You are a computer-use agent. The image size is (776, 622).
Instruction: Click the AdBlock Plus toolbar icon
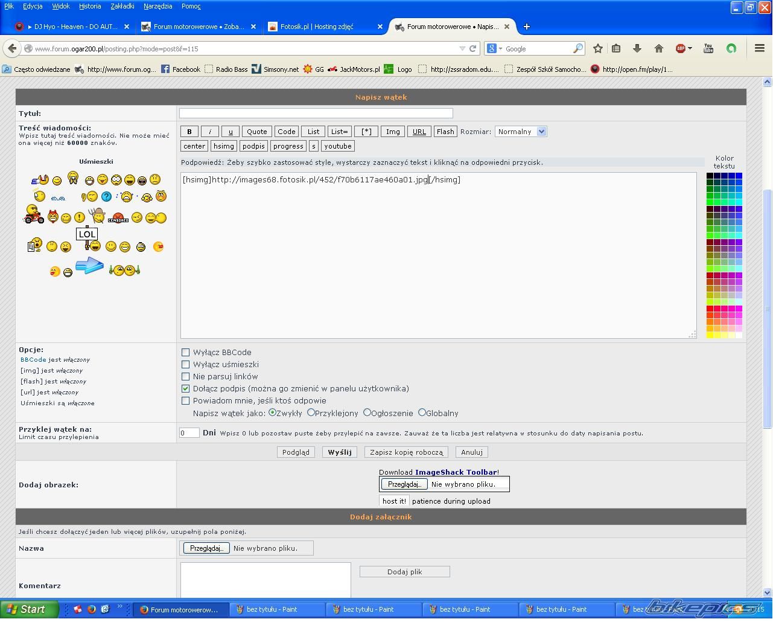681,48
